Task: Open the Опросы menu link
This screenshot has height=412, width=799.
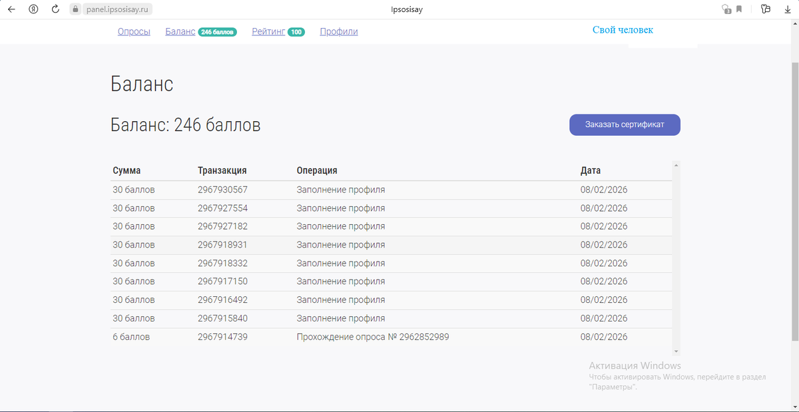Action: (134, 31)
